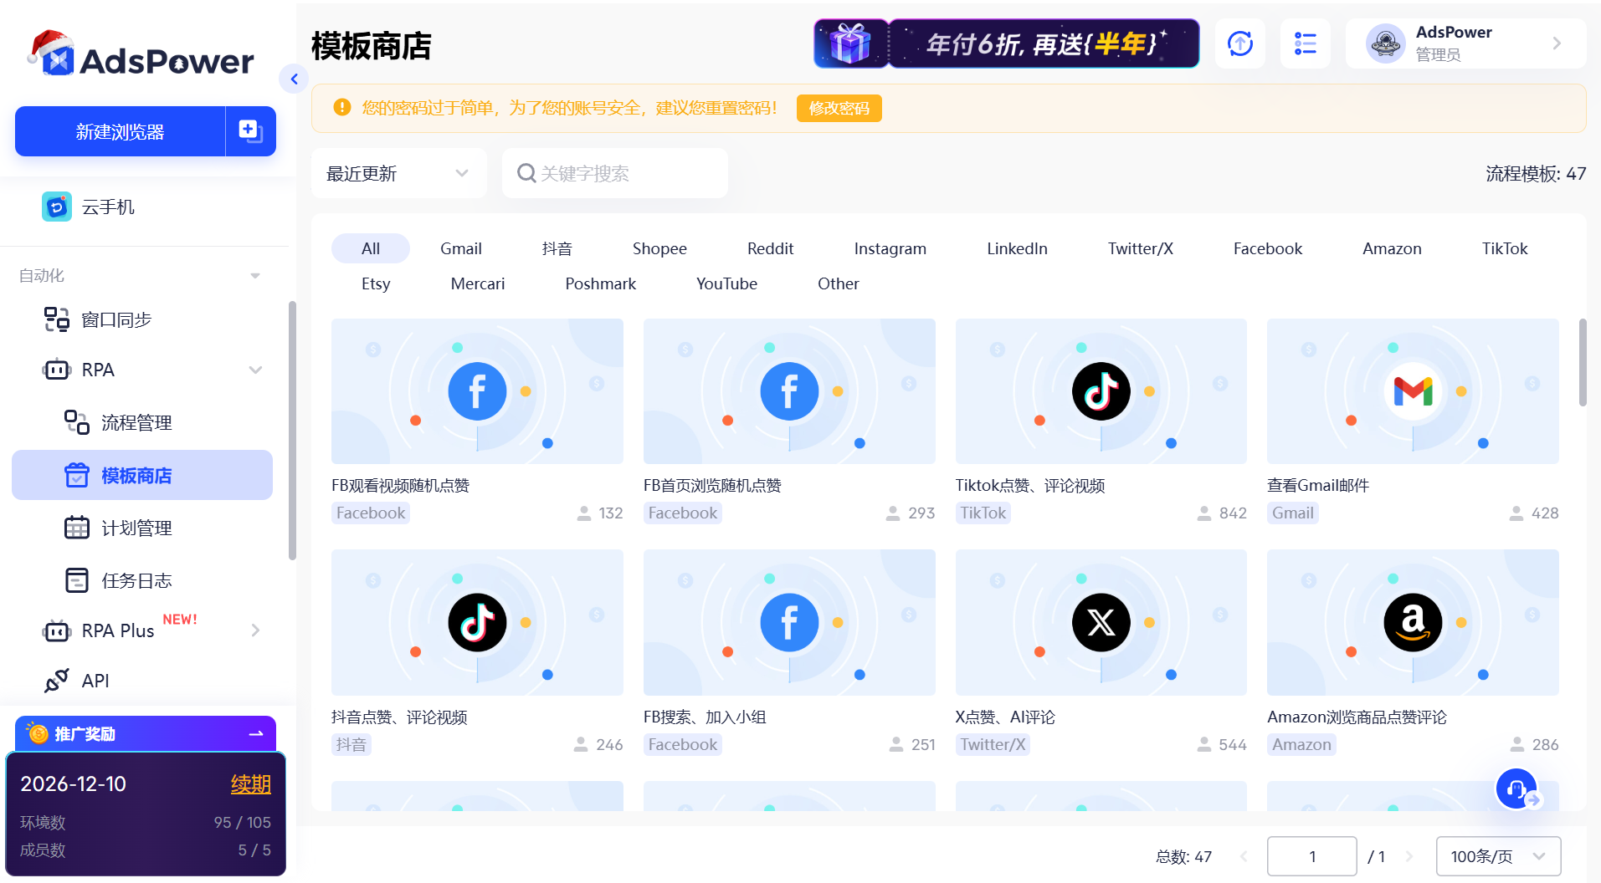The height and width of the screenshot is (883, 1601).
Task: Click the refresh icon in the top bar
Action: point(1239,43)
